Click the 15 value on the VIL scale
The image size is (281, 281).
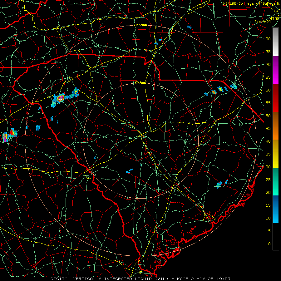coord(268,205)
